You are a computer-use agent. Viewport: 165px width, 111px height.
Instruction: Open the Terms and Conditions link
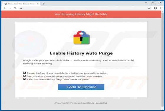82,103
